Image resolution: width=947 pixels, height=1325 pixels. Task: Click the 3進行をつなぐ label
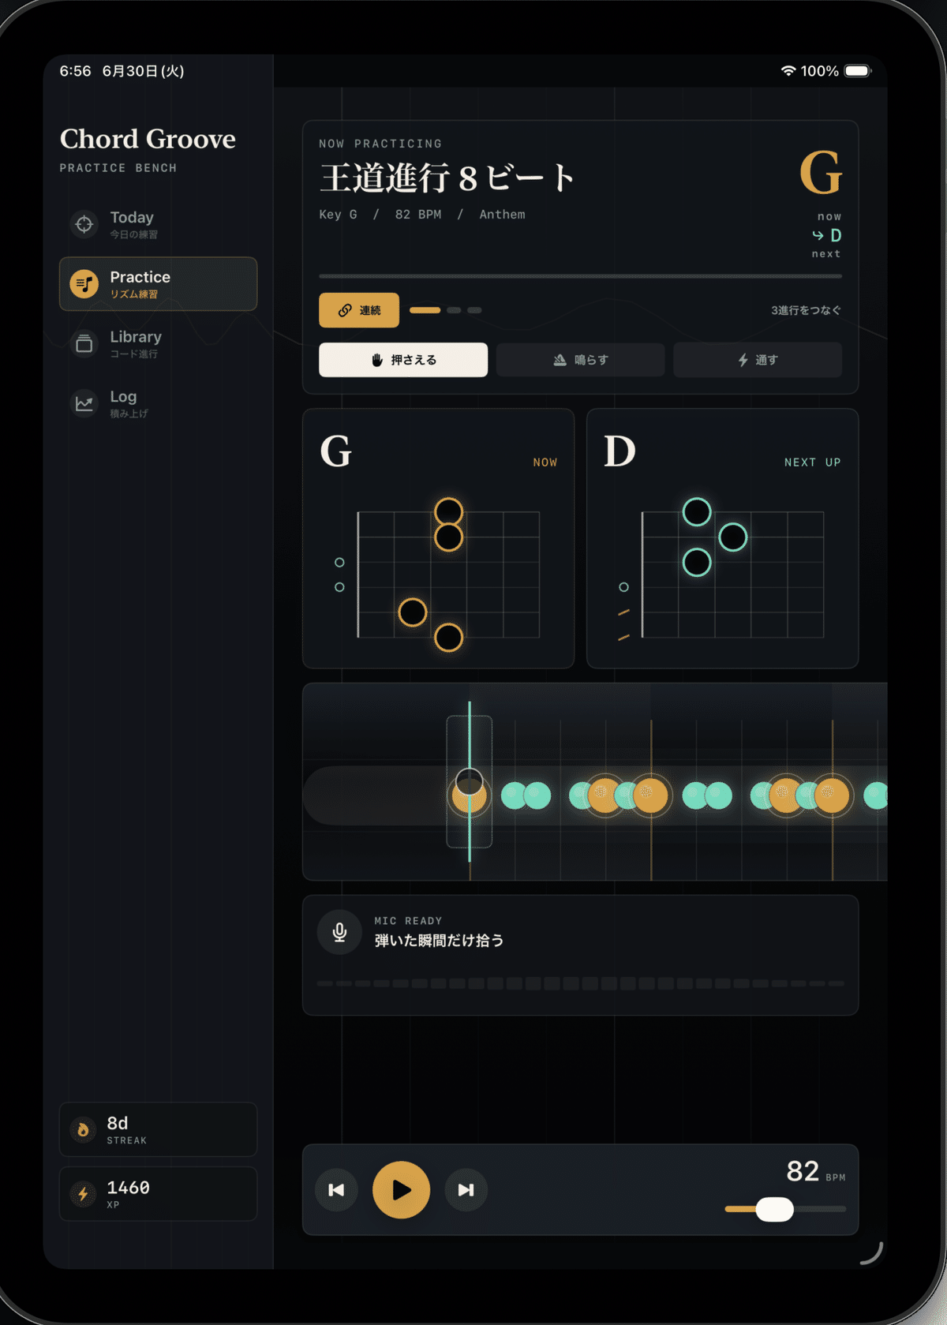806,310
